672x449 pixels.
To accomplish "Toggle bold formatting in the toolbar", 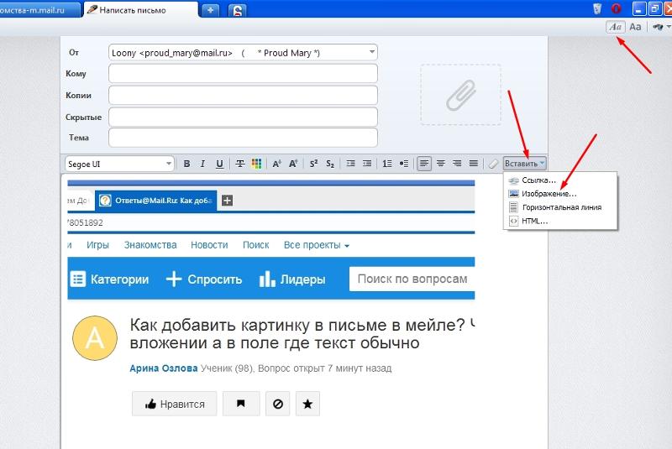I will pyautogui.click(x=186, y=164).
